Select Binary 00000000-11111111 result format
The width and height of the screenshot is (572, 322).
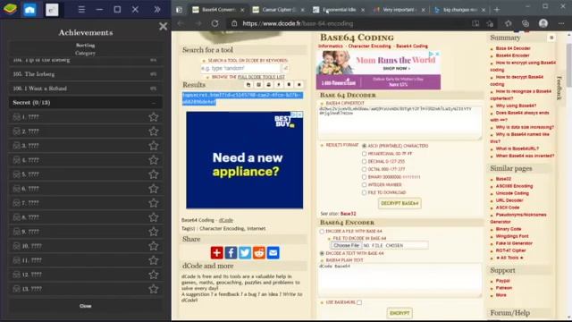click(x=364, y=177)
